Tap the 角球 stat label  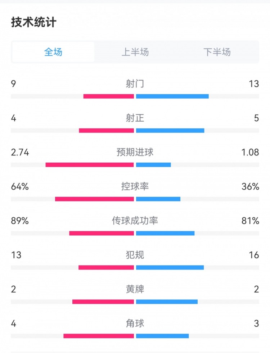click(135, 323)
